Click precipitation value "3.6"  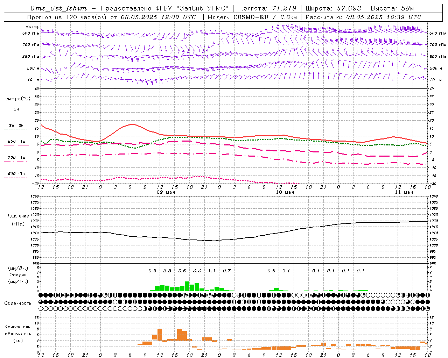(x=182, y=271)
